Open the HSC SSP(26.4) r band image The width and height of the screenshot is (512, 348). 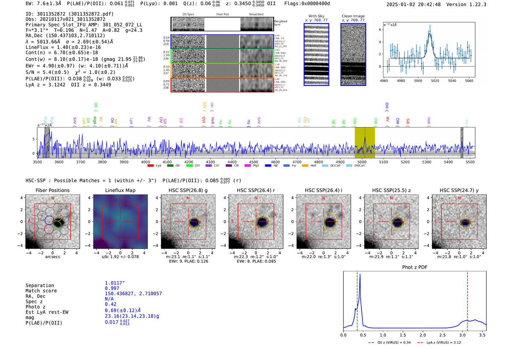tap(256, 222)
